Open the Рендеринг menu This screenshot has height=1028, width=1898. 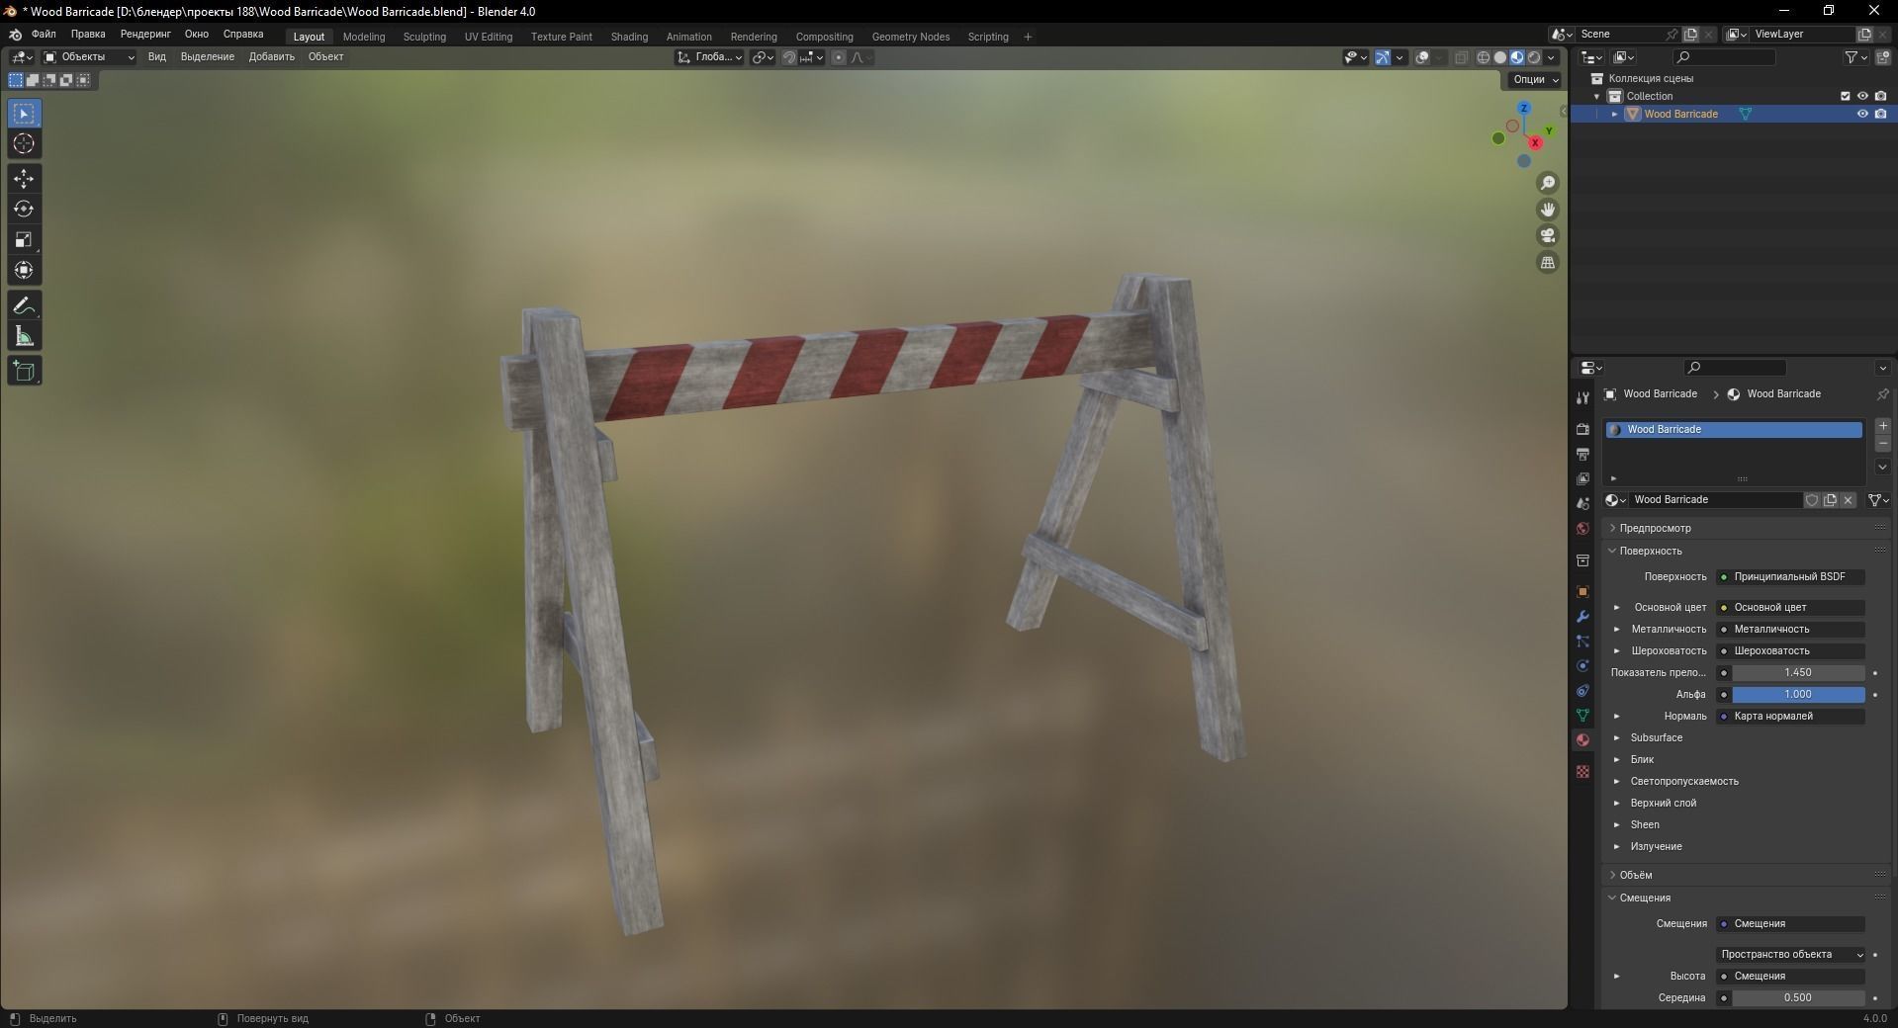click(145, 35)
